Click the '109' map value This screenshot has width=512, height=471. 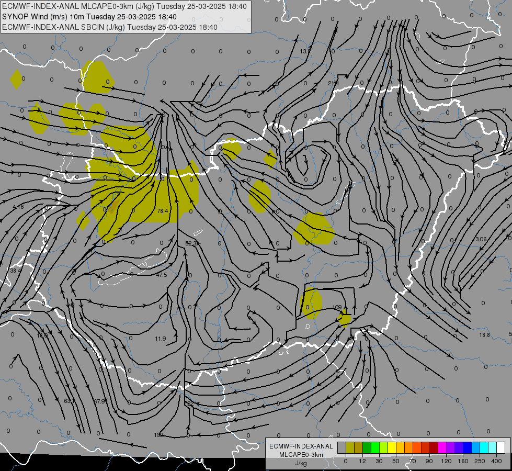click(337, 307)
